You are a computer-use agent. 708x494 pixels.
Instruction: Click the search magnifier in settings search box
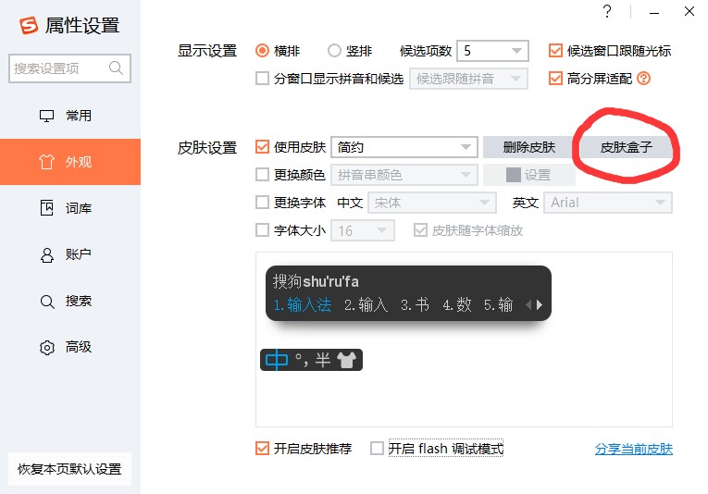point(116,68)
